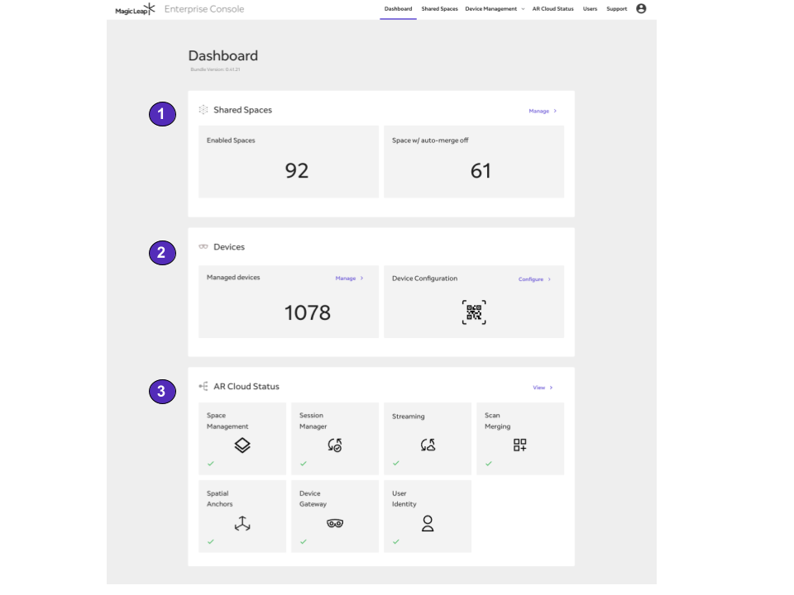Viewport: 794px width, 595px height.
Task: Click the Spatial Anchors label
Action: tap(220, 499)
